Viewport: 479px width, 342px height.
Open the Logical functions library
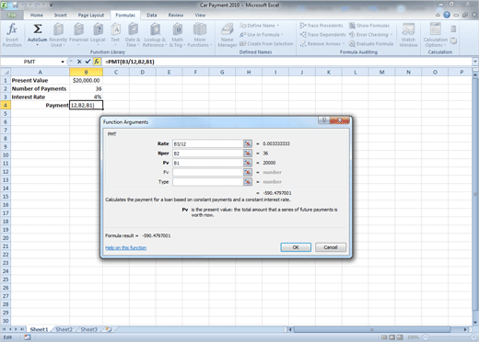pos(98,33)
